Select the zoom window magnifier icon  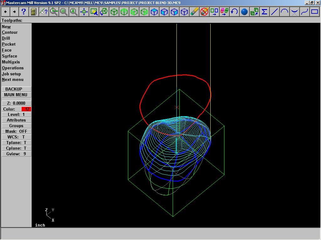click(54, 12)
